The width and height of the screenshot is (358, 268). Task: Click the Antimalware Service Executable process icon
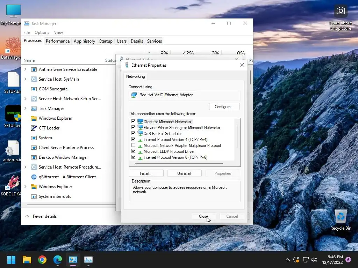pyautogui.click(x=34, y=69)
